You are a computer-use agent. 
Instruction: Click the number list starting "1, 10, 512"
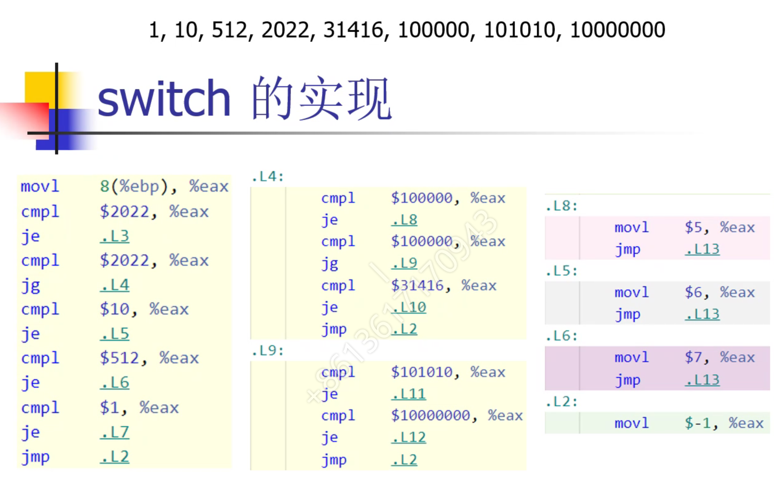pyautogui.click(x=407, y=30)
